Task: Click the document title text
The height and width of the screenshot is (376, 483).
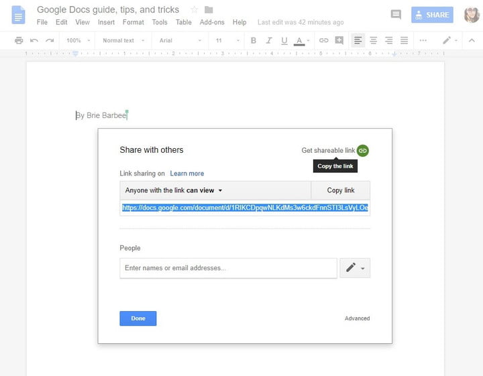Action: tap(108, 9)
